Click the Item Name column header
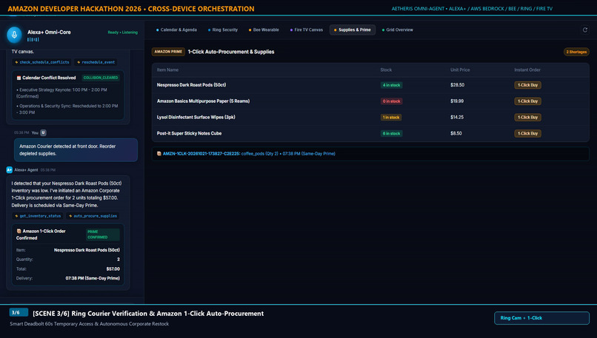The width and height of the screenshot is (597, 338). tap(167, 70)
